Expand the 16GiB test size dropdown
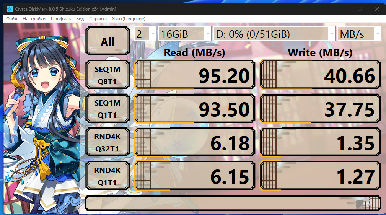Screen dimensions: 386x215 [x=185, y=34]
